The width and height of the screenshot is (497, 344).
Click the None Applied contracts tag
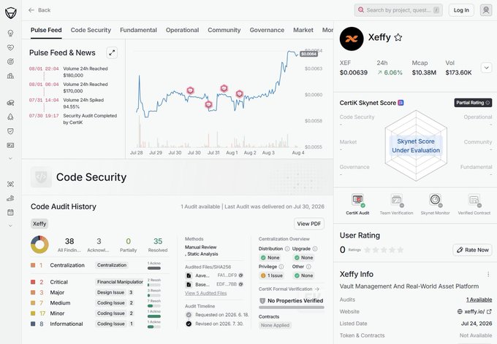[x=275, y=325]
